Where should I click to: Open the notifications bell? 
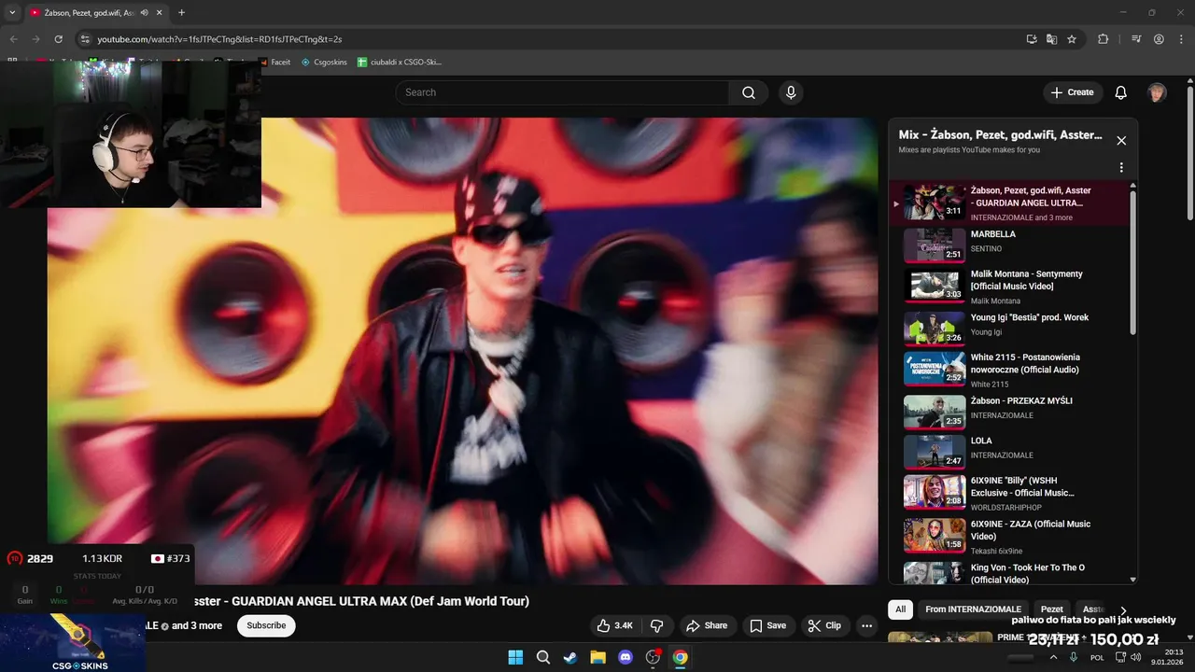pyautogui.click(x=1120, y=92)
